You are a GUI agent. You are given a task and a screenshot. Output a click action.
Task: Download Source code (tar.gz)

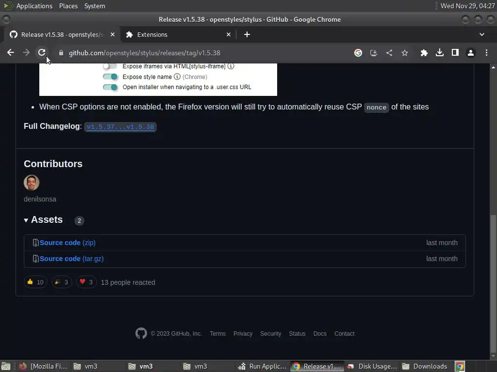[x=72, y=259]
